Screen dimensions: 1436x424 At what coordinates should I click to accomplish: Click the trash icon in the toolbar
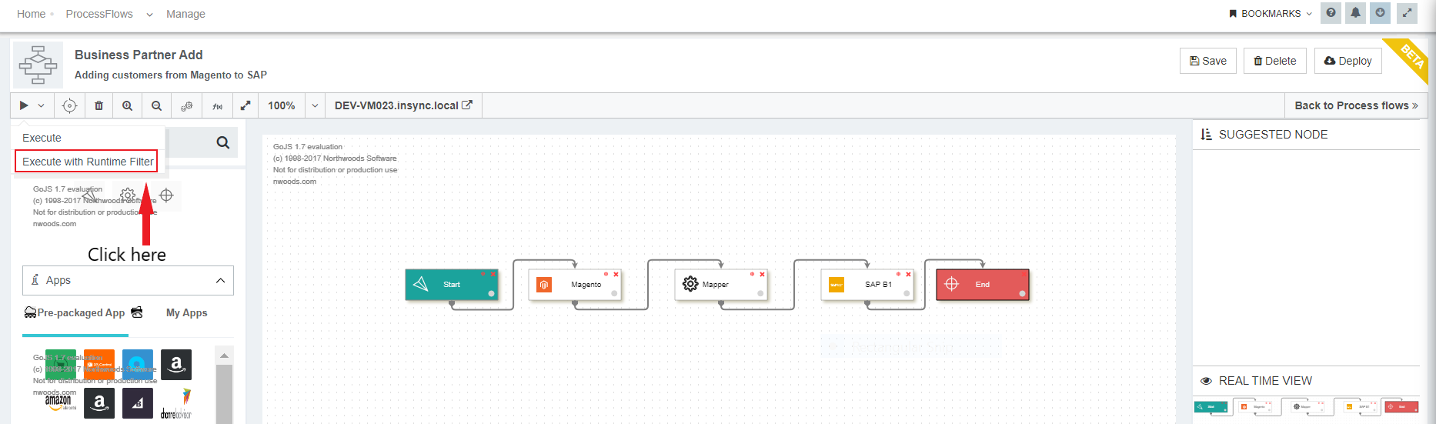click(x=99, y=105)
